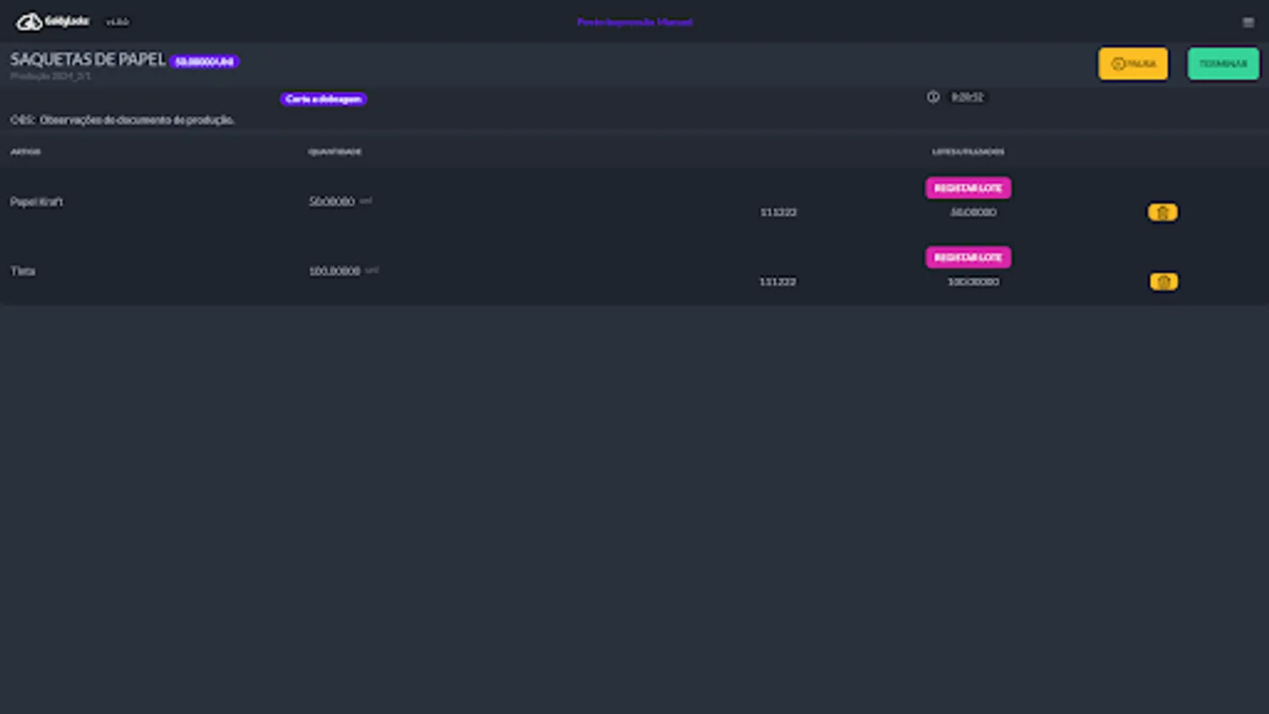
Task: Click the "Lotes utilizados" column header
Action: click(968, 152)
